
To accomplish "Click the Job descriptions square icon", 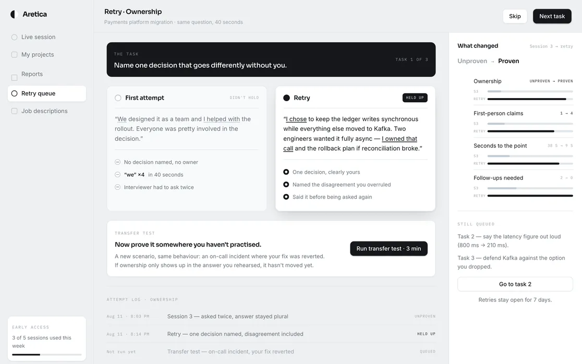I will (14, 111).
